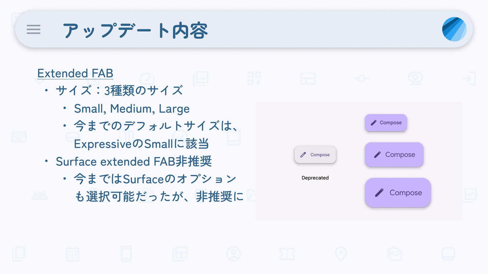Click the Deprecated label text
Image resolution: width=488 pixels, height=274 pixels.
pyautogui.click(x=315, y=178)
